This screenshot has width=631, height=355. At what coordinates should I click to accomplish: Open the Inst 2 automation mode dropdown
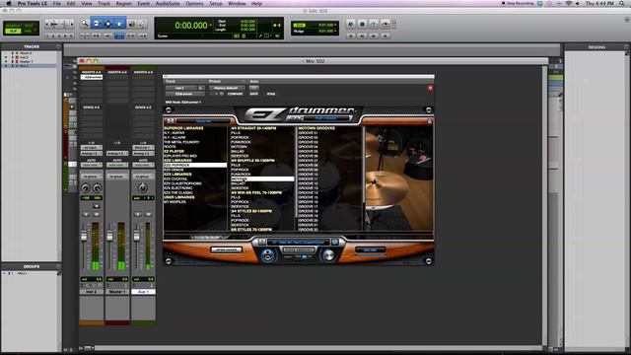(92, 165)
